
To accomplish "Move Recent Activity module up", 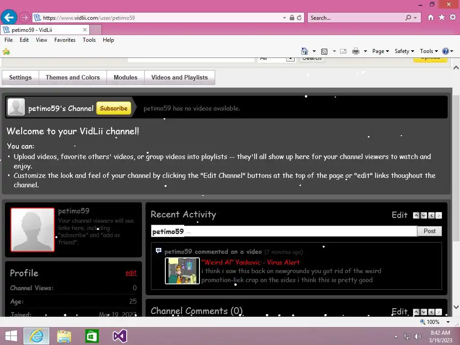I will (x=416, y=215).
